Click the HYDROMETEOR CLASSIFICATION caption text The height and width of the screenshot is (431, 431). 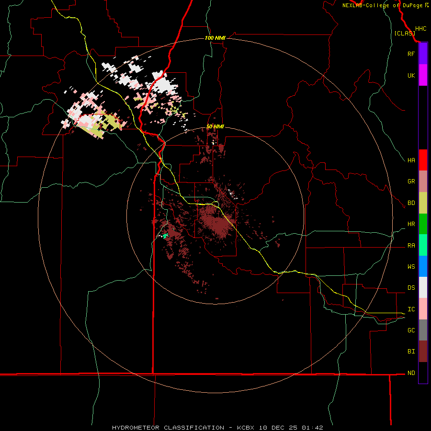[168, 428]
